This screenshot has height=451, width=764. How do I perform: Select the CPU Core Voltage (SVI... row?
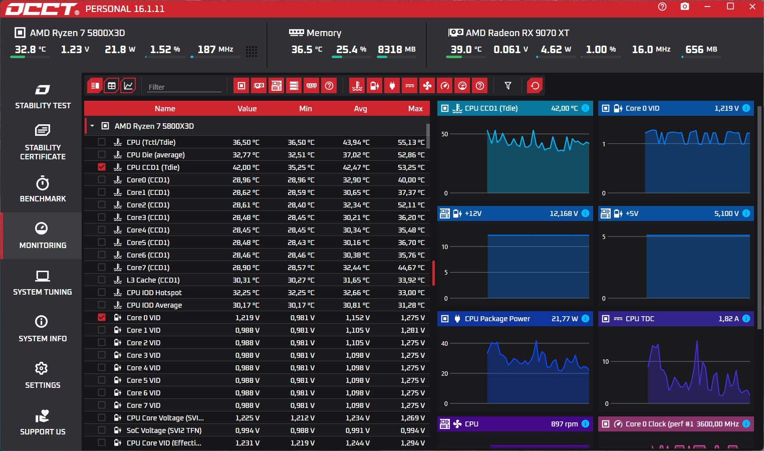tap(256, 417)
